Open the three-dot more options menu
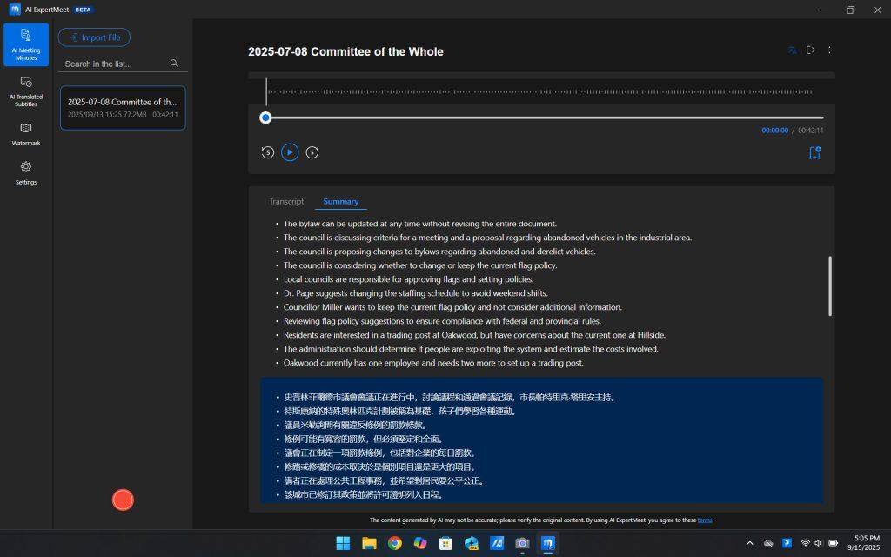 (x=829, y=50)
